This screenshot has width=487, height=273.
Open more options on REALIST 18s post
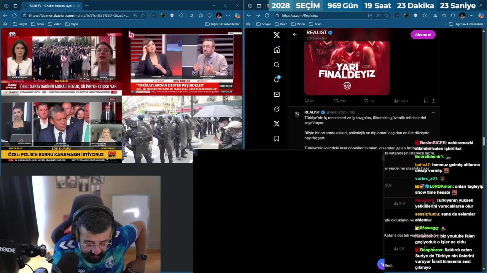click(x=433, y=112)
